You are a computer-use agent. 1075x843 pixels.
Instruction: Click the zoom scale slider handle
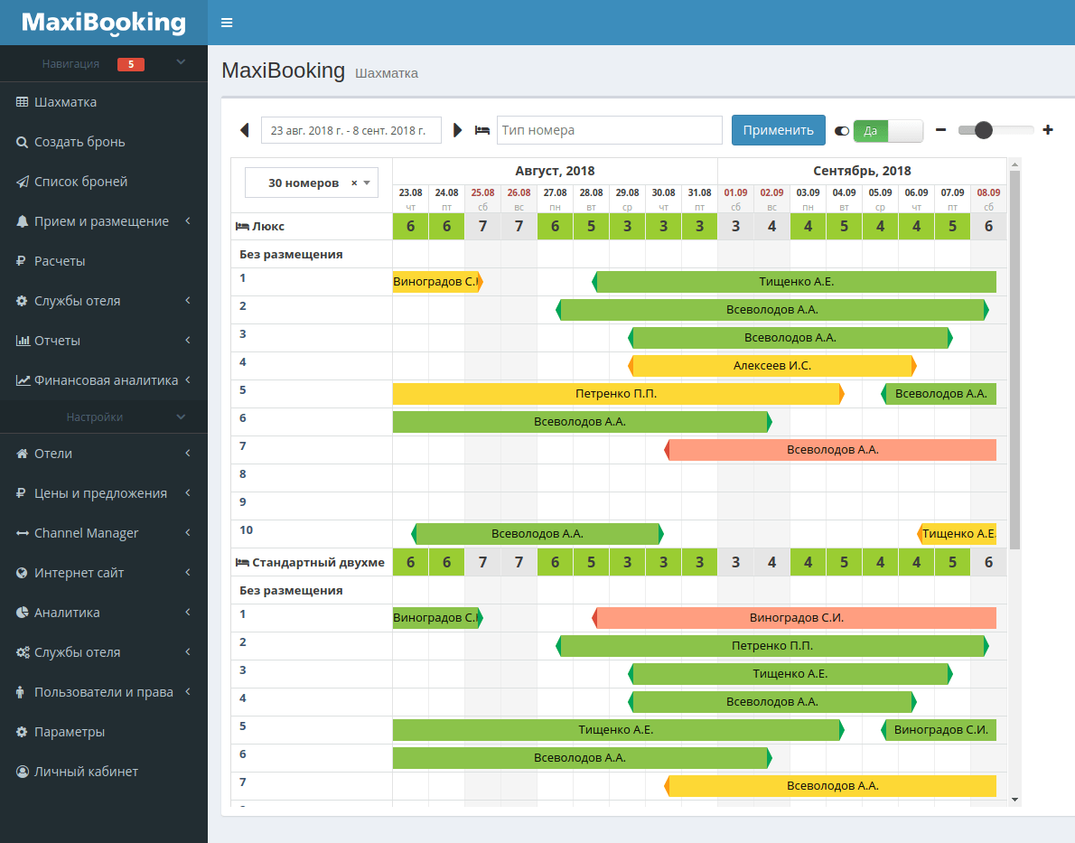click(x=984, y=130)
